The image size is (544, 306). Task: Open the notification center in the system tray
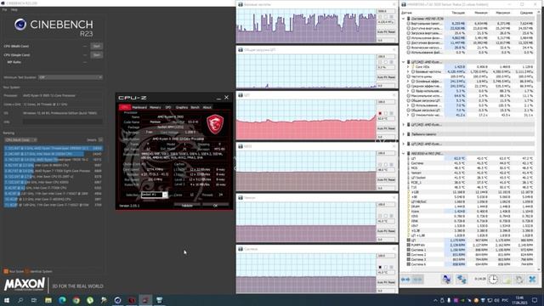(535, 300)
